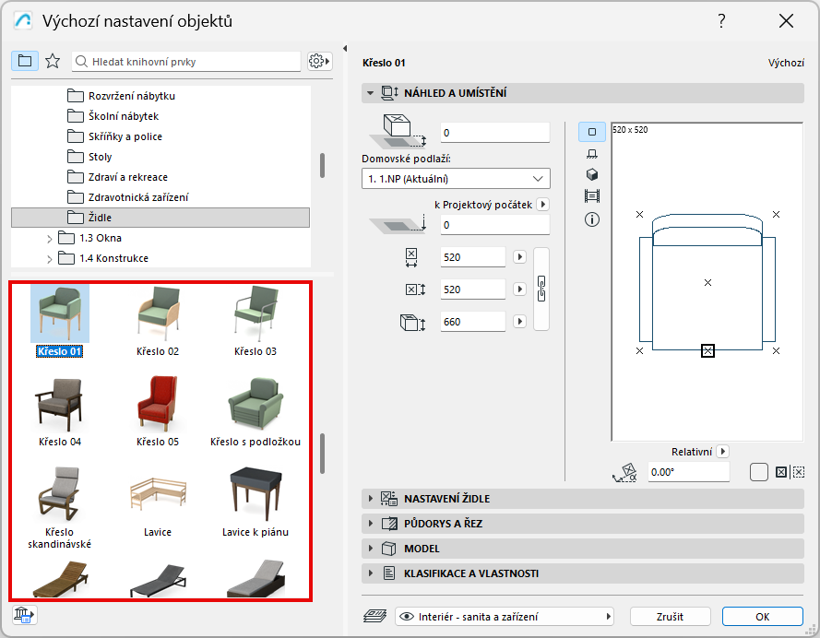Open the Interiér - sanita a zařízení layer dropdown
820x638 pixels.
click(505, 617)
